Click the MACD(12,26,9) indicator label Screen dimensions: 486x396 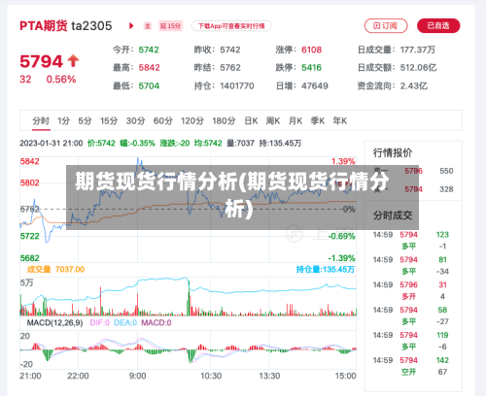pyautogui.click(x=54, y=323)
